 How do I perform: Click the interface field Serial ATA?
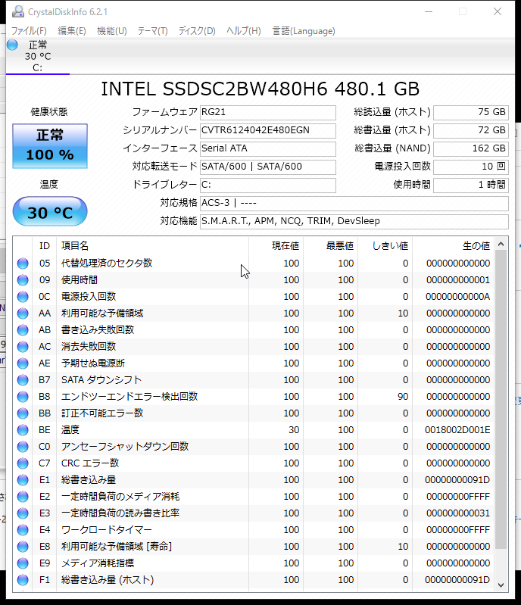point(268,148)
